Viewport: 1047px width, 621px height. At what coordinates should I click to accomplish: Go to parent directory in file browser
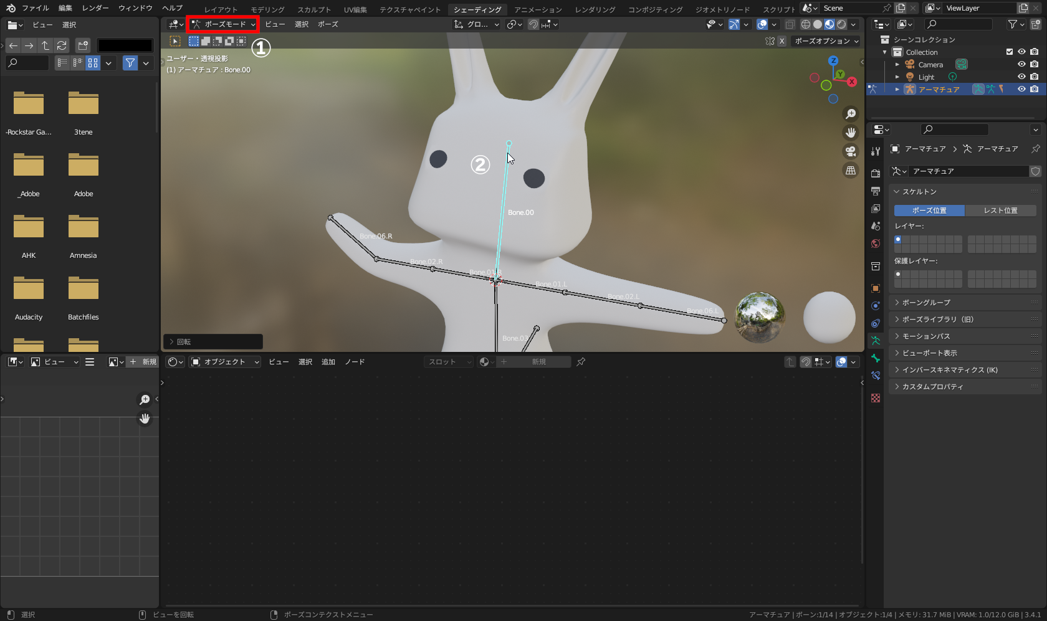(45, 45)
